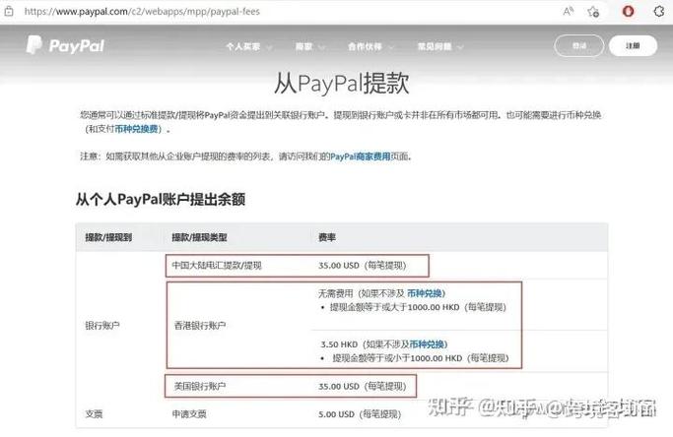Expand chevron next to 个人买家

coord(269,47)
